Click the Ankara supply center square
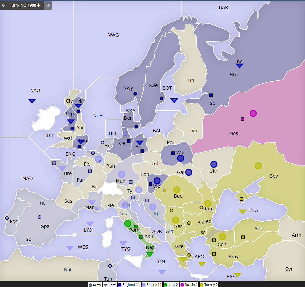This screenshot has height=287, width=305. 243,237
